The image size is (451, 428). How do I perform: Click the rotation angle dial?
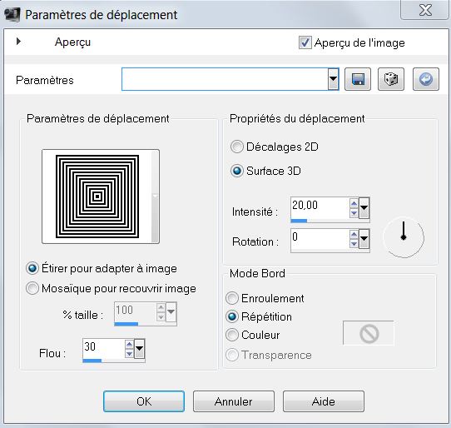[x=404, y=237]
